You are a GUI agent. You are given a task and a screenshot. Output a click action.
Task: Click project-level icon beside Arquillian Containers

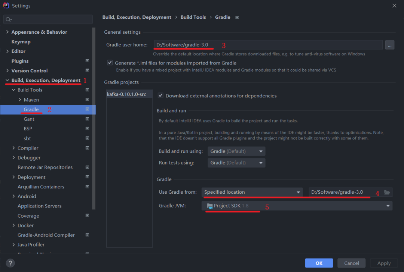coord(87,187)
